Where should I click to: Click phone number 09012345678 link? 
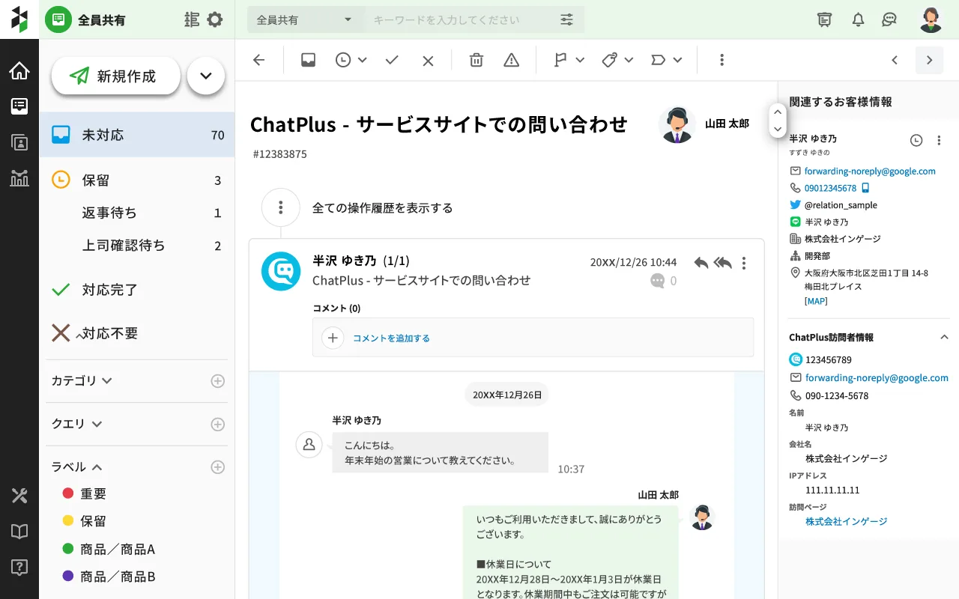point(830,188)
